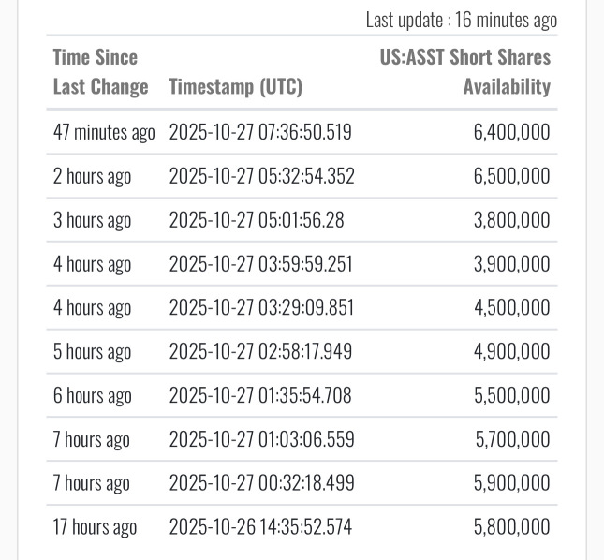604x560 pixels.
Task: Click the 'US:ASST Short Shares Availability' header
Action: 464,72
